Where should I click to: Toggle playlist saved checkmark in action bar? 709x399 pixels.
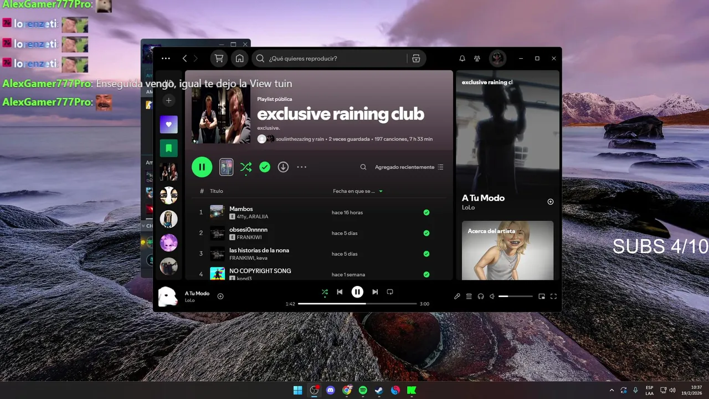pos(265,167)
